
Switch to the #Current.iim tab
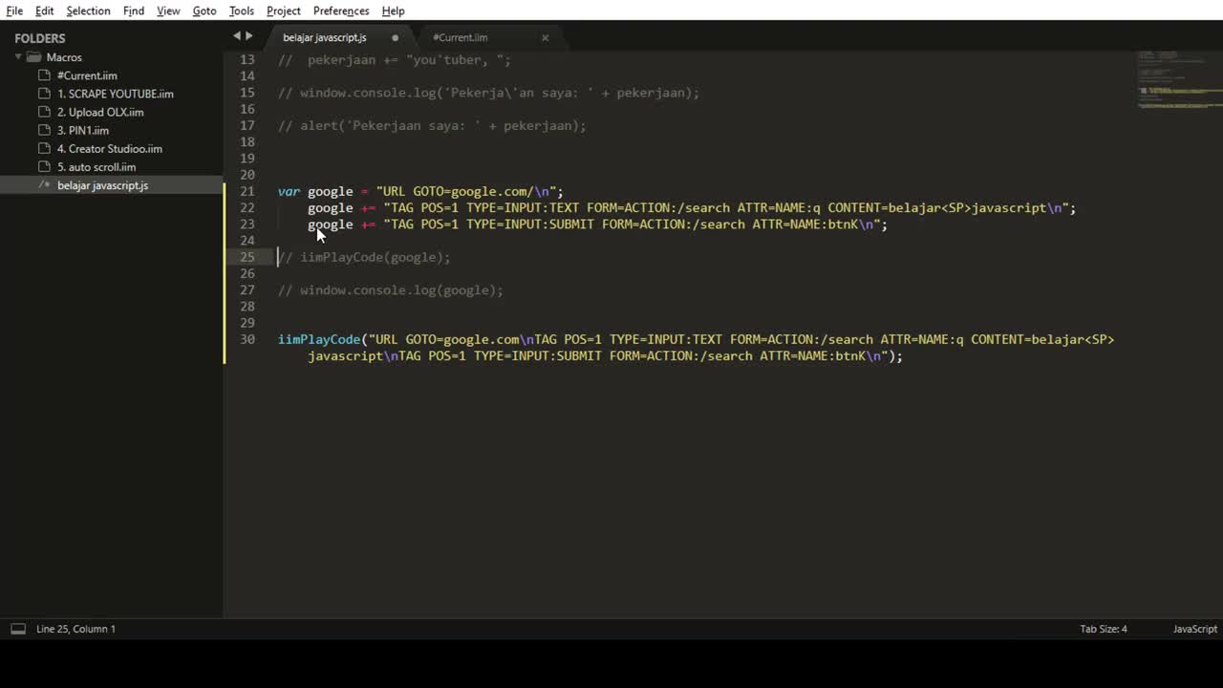pyautogui.click(x=460, y=37)
